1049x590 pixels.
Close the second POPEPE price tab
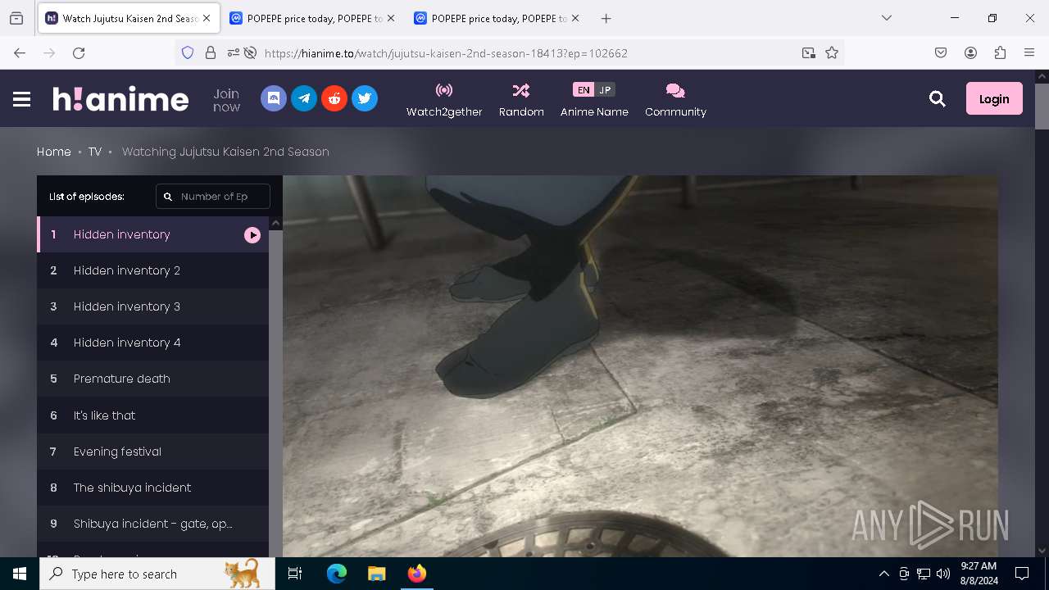[575, 18]
